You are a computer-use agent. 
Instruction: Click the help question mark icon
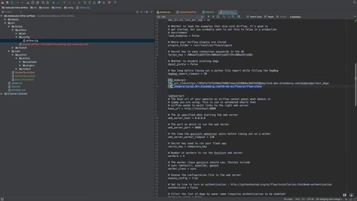click(x=115, y=2)
